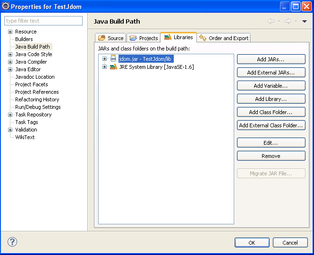
Task: Select Task Repository item
Action: point(34,115)
